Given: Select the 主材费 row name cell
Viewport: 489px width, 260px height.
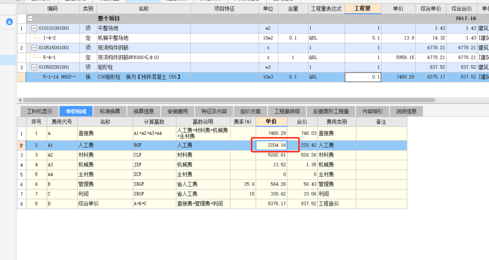Looking at the screenshot, I should pyautogui.click(x=105, y=175).
